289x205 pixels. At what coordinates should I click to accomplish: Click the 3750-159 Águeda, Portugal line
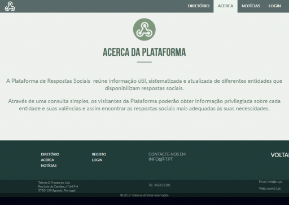tap(57, 190)
